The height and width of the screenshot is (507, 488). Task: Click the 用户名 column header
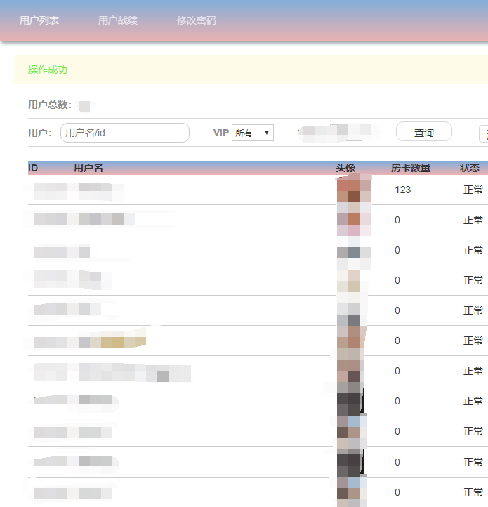click(x=88, y=168)
